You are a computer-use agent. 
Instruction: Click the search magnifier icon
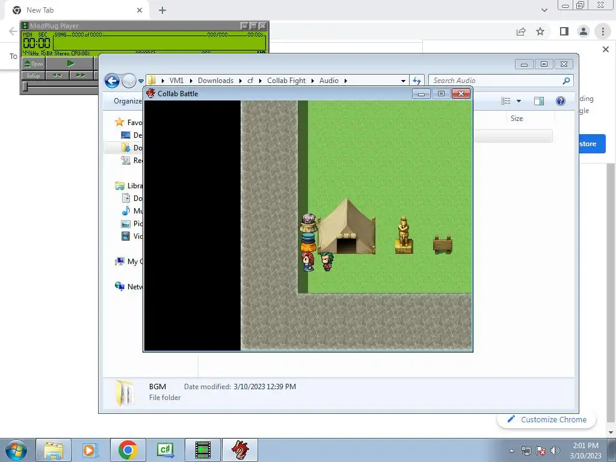pos(566,81)
